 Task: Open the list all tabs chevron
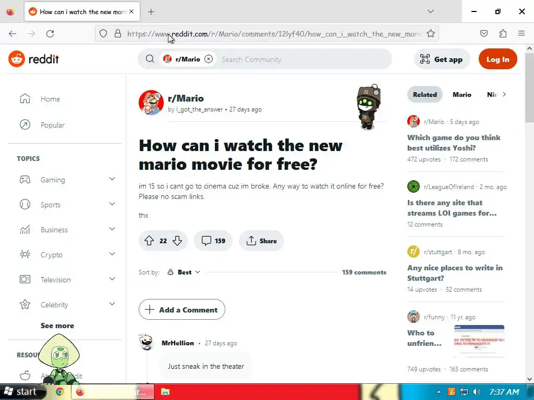[x=430, y=11]
